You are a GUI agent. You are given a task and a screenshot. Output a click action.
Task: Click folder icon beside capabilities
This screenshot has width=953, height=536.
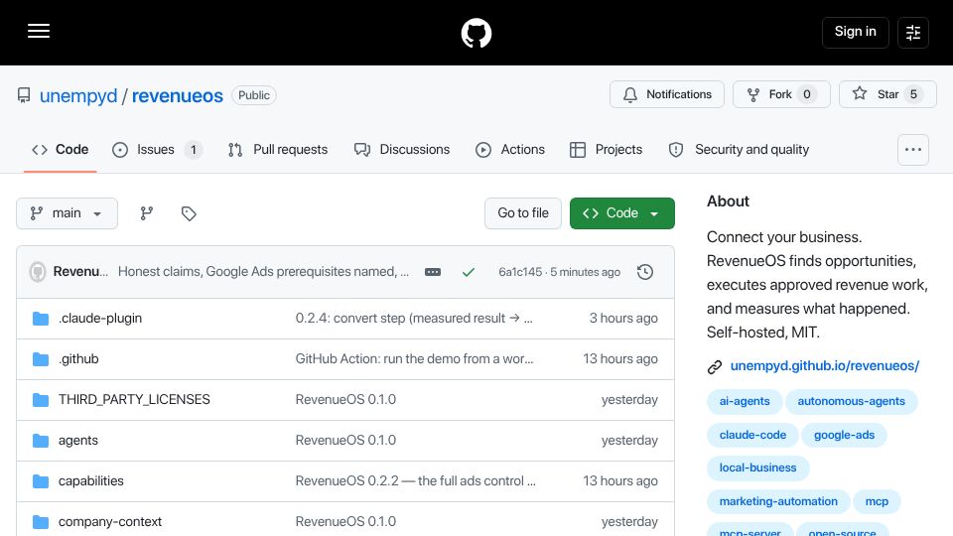(x=41, y=481)
